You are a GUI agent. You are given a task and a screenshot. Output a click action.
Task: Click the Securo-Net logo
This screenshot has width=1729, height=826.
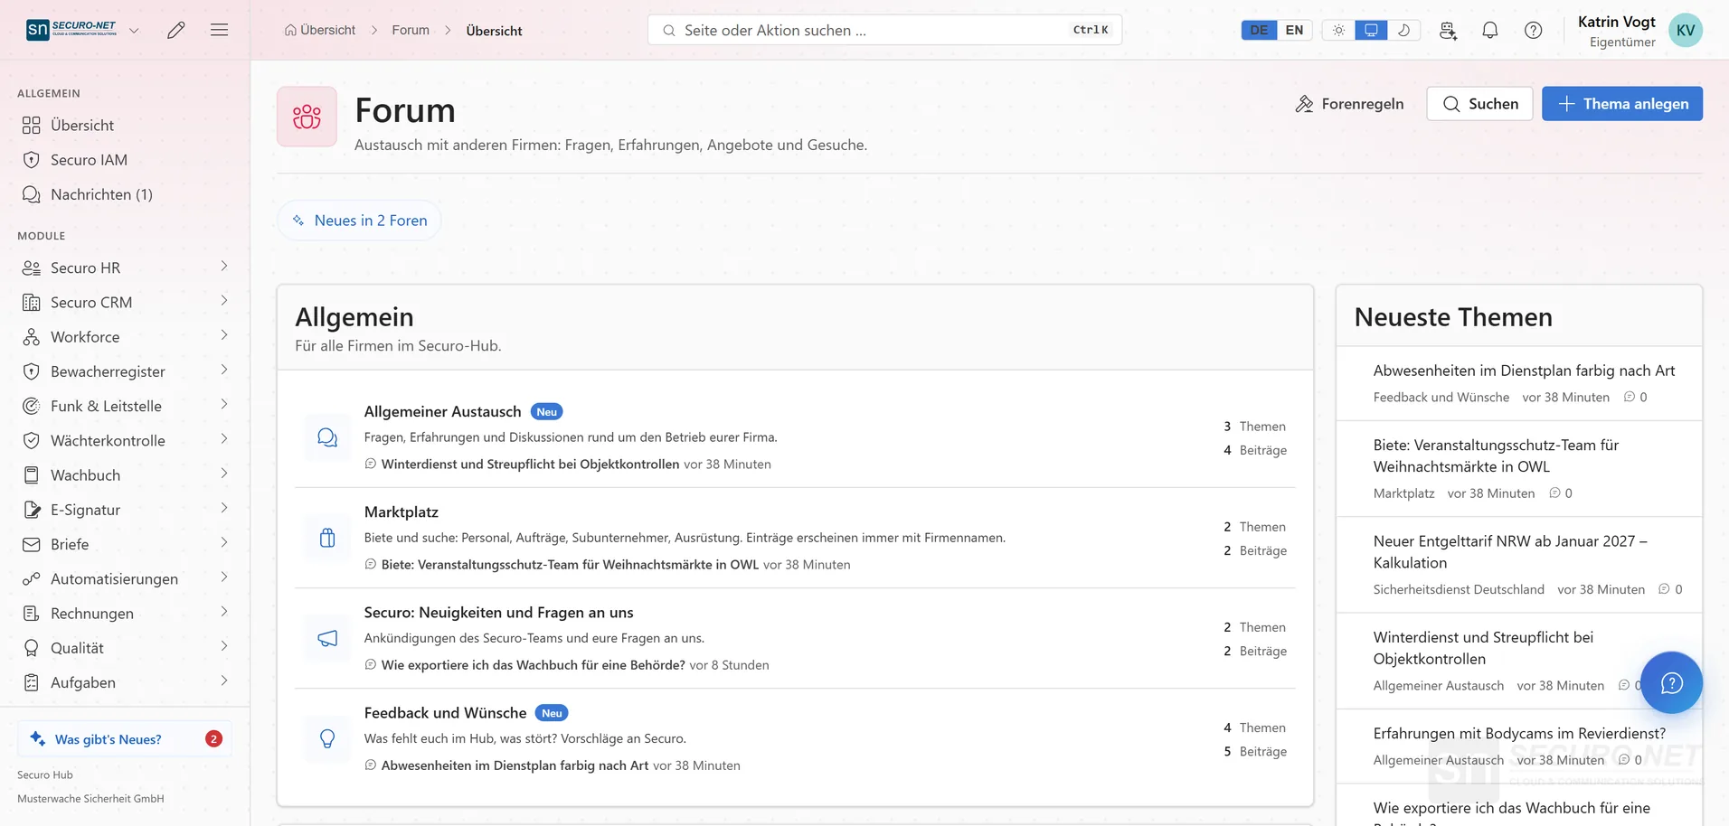tap(71, 30)
